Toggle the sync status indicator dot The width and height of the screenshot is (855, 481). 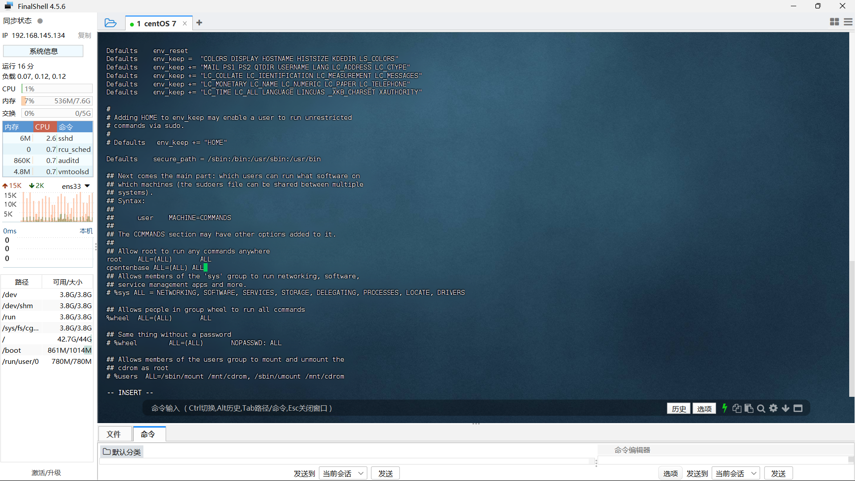40,21
